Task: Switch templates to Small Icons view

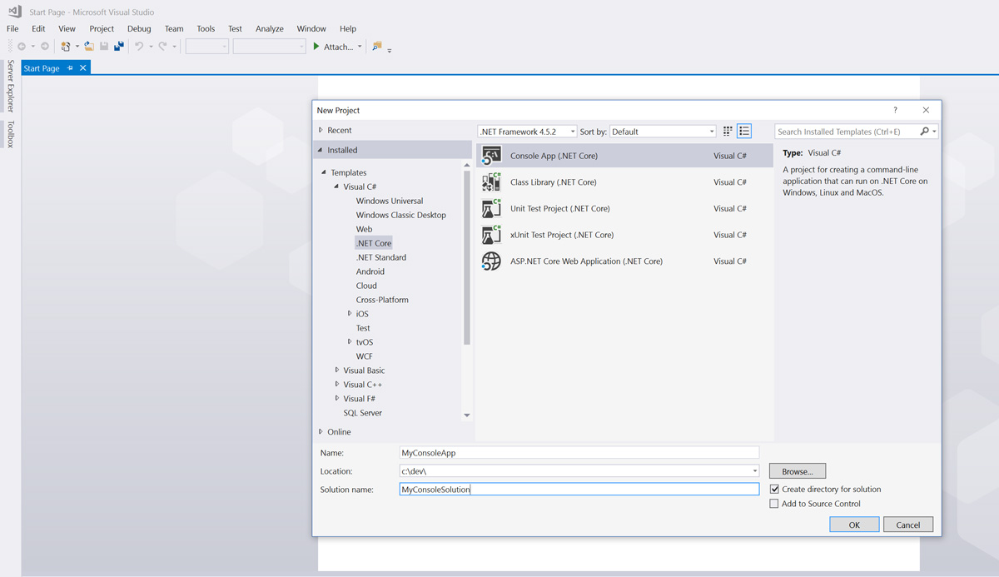Action: point(726,131)
